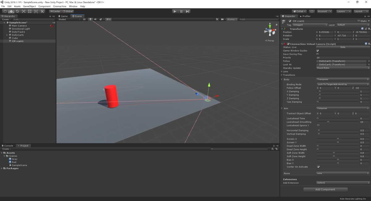Select Cube in Hierarchy
This screenshot has width=371, height=201.
coord(15,38)
